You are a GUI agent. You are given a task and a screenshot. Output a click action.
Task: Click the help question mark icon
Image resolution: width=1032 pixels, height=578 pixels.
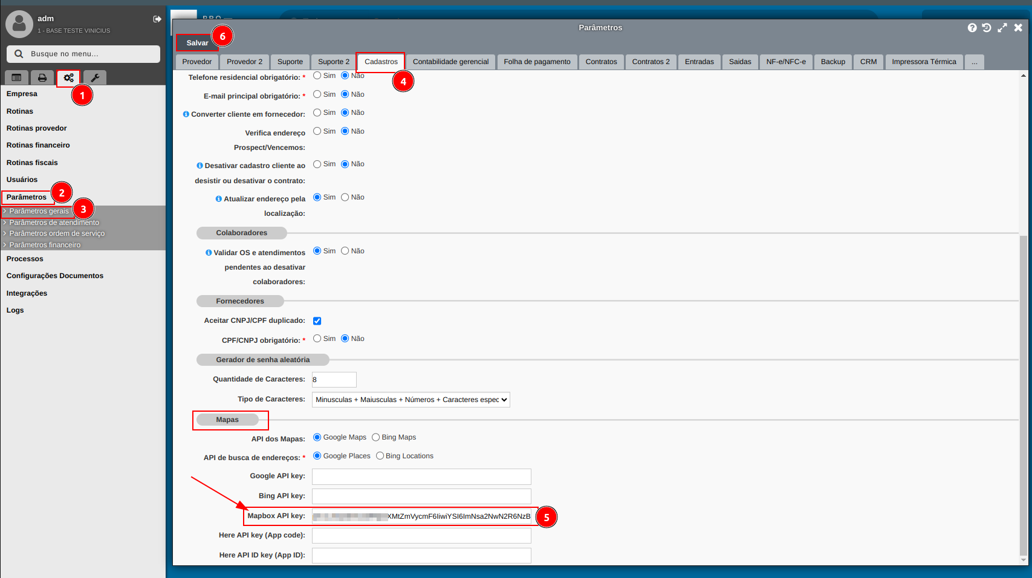pos(972,28)
